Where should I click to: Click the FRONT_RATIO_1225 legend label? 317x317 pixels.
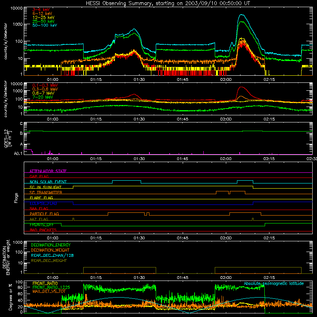pos(51,287)
